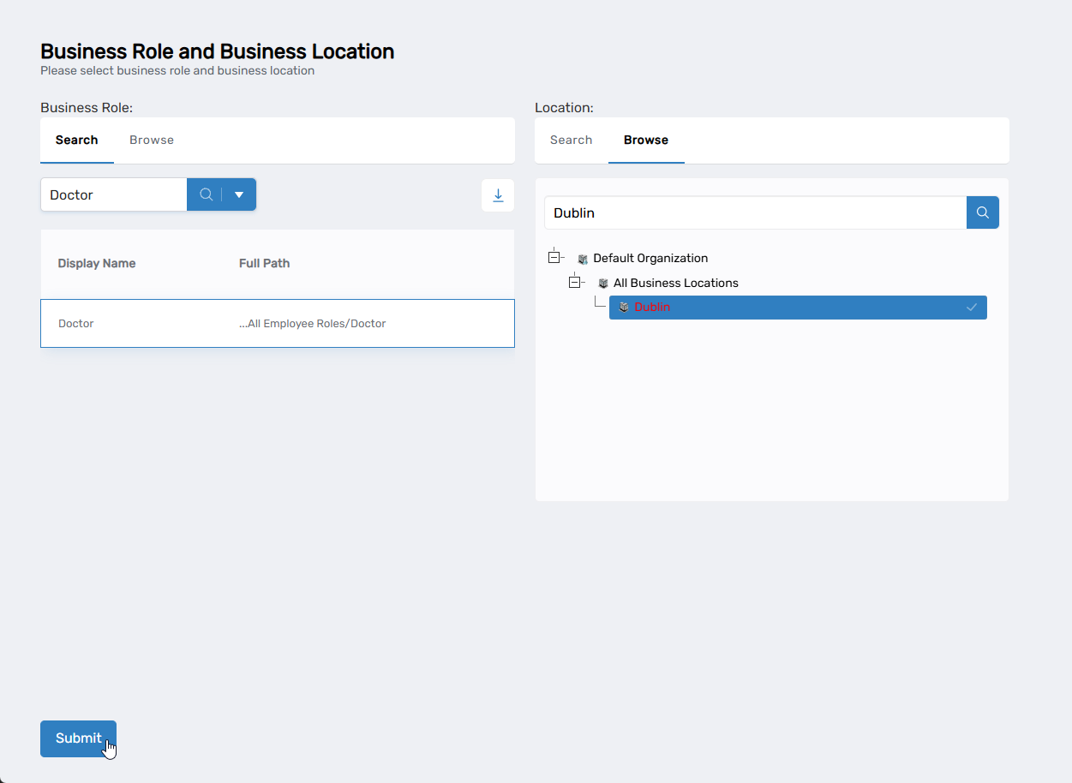Select the Location Browse tab
The image size is (1072, 783).
point(646,140)
